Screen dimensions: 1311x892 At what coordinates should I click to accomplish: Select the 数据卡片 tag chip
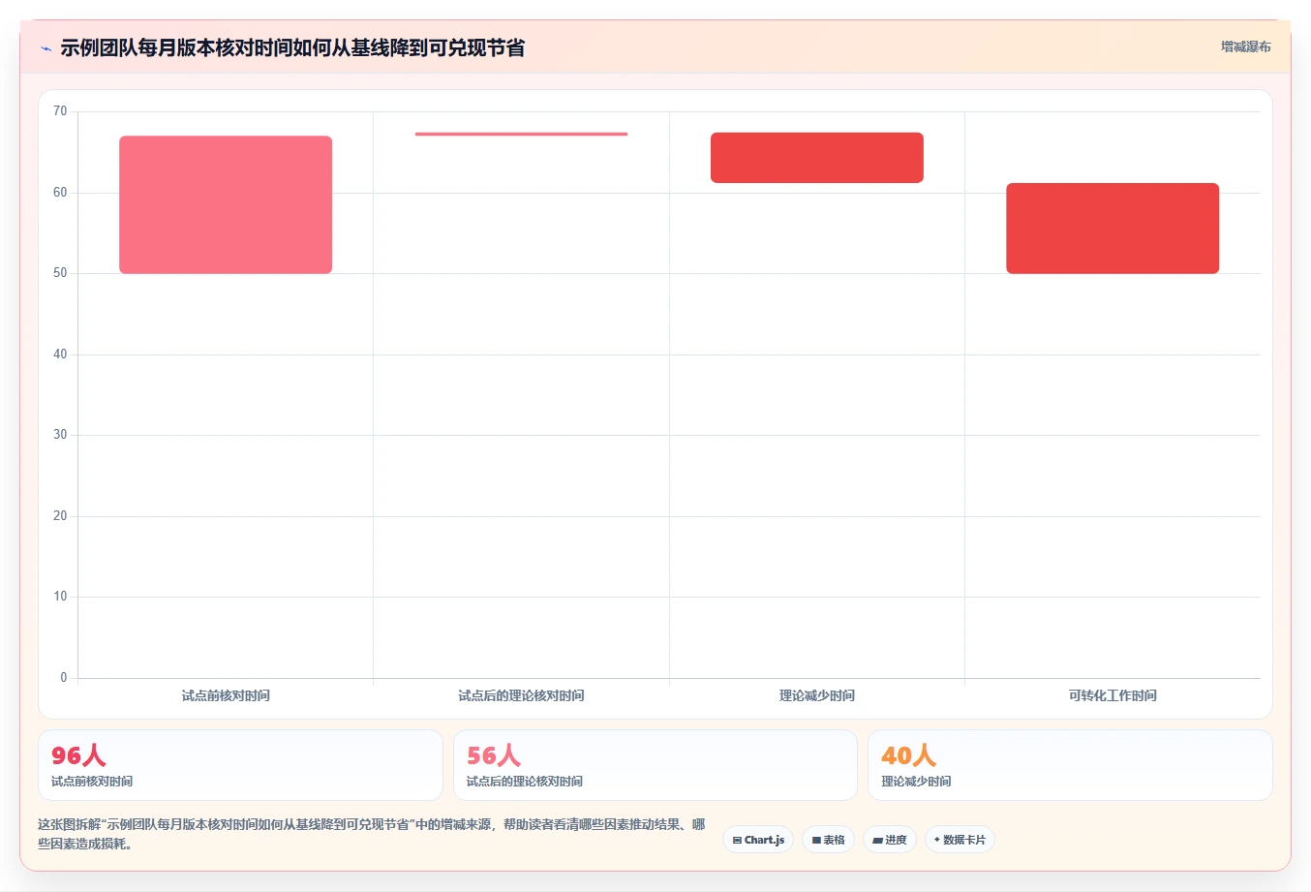(x=960, y=840)
